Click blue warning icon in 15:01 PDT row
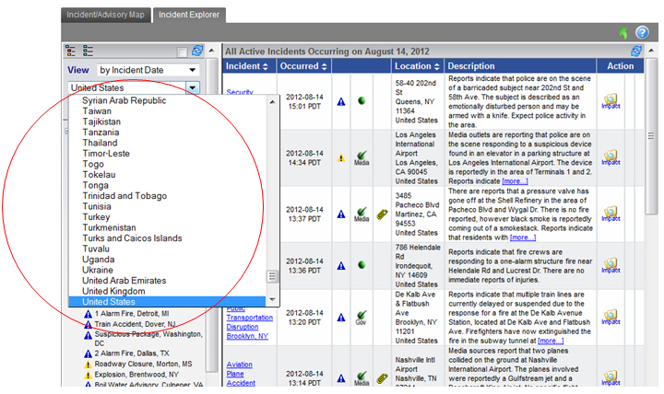 click(341, 101)
